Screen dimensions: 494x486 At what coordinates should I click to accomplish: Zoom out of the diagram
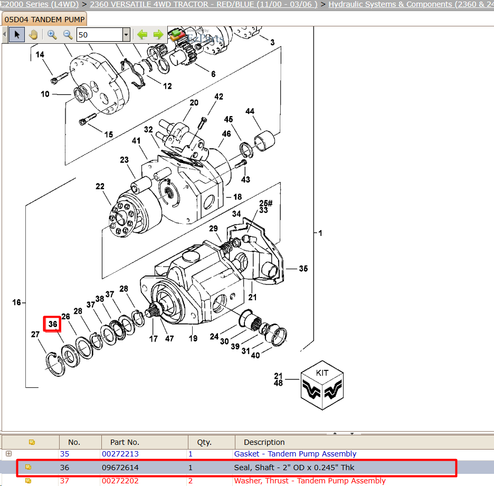68,35
